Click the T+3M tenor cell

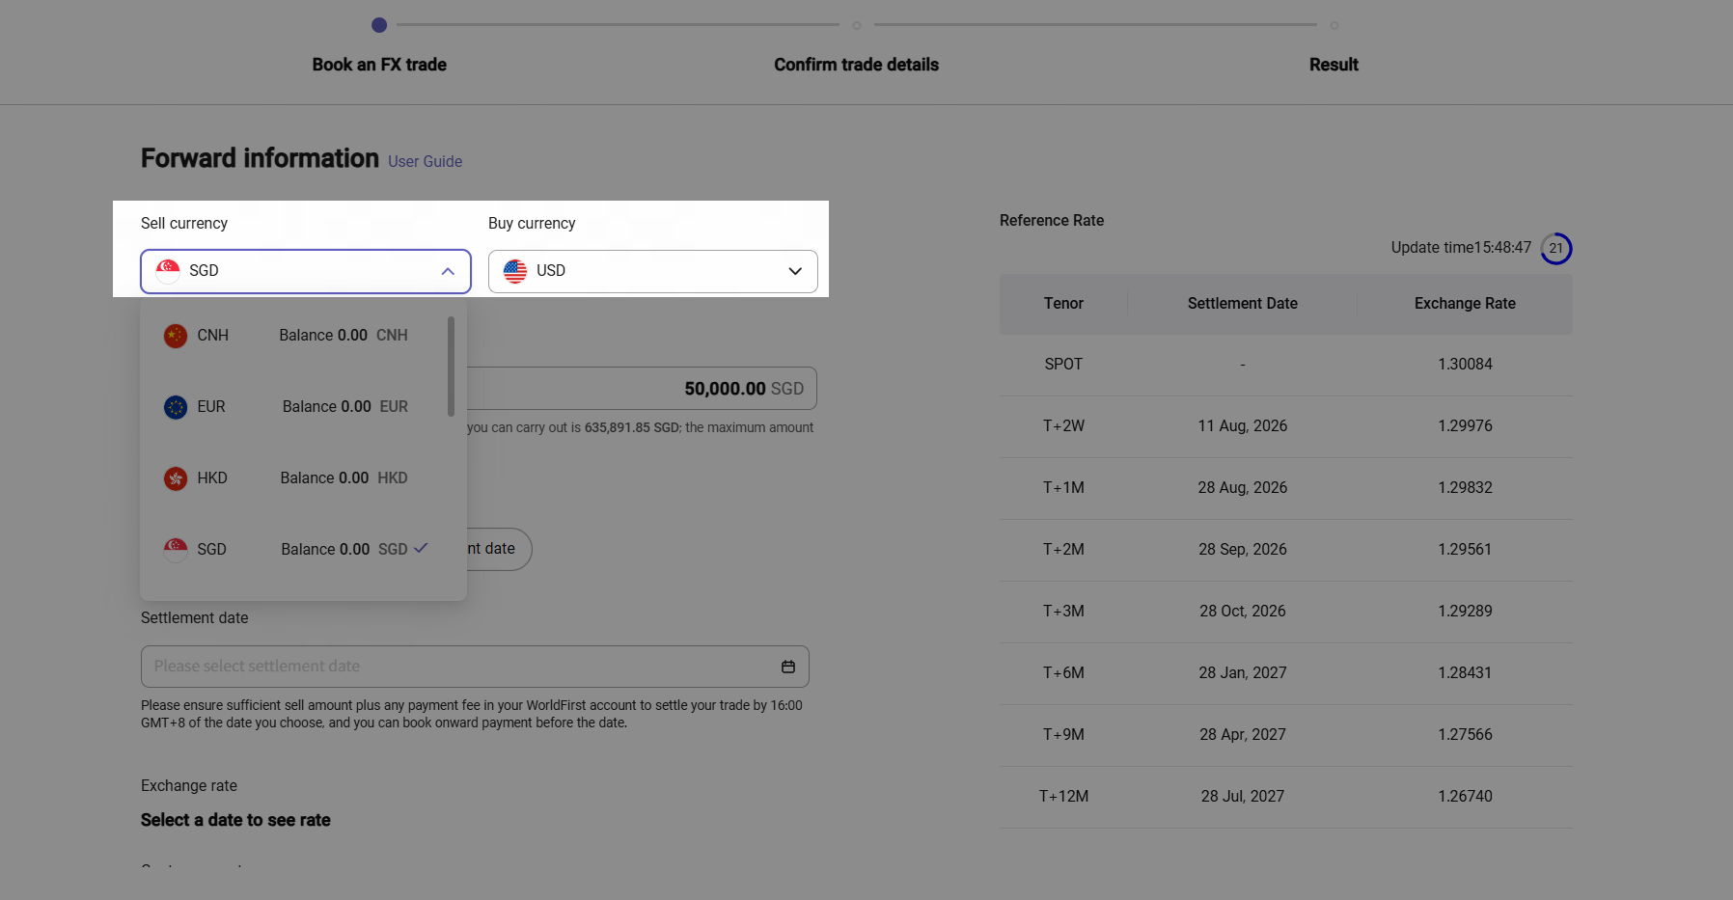(x=1063, y=612)
